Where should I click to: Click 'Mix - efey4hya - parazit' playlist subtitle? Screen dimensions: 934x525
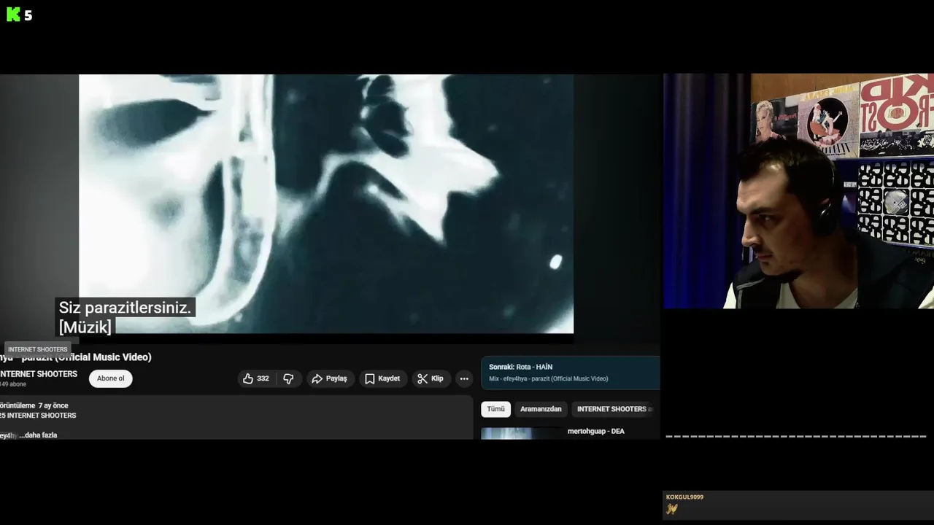(x=549, y=379)
